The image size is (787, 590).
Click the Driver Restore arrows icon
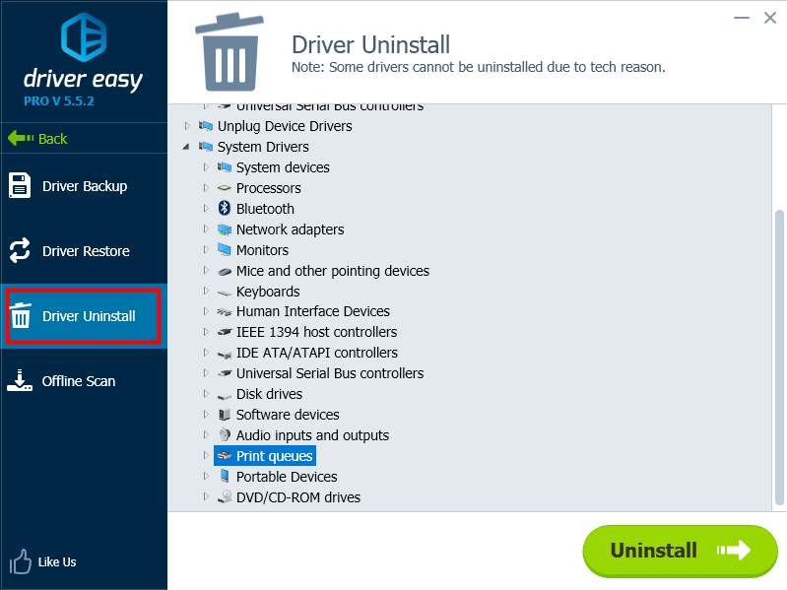(20, 250)
